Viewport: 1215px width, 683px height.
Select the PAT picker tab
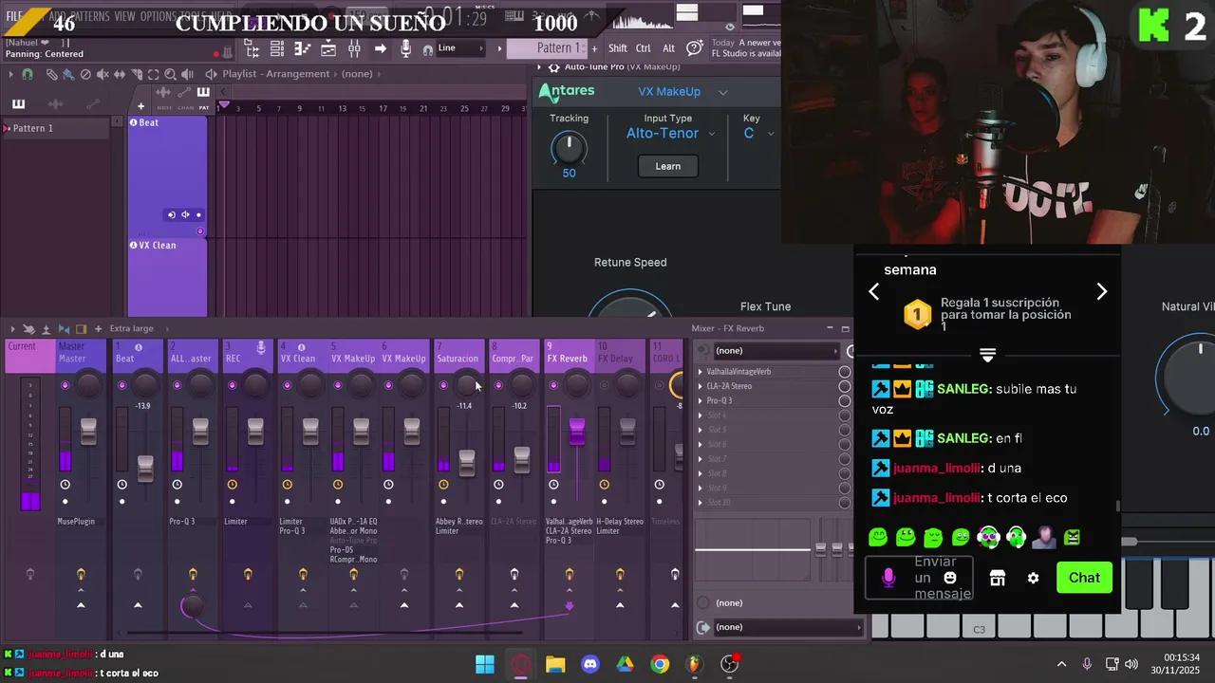[x=203, y=99]
